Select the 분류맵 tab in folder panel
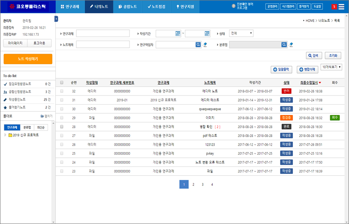 pos(27,127)
